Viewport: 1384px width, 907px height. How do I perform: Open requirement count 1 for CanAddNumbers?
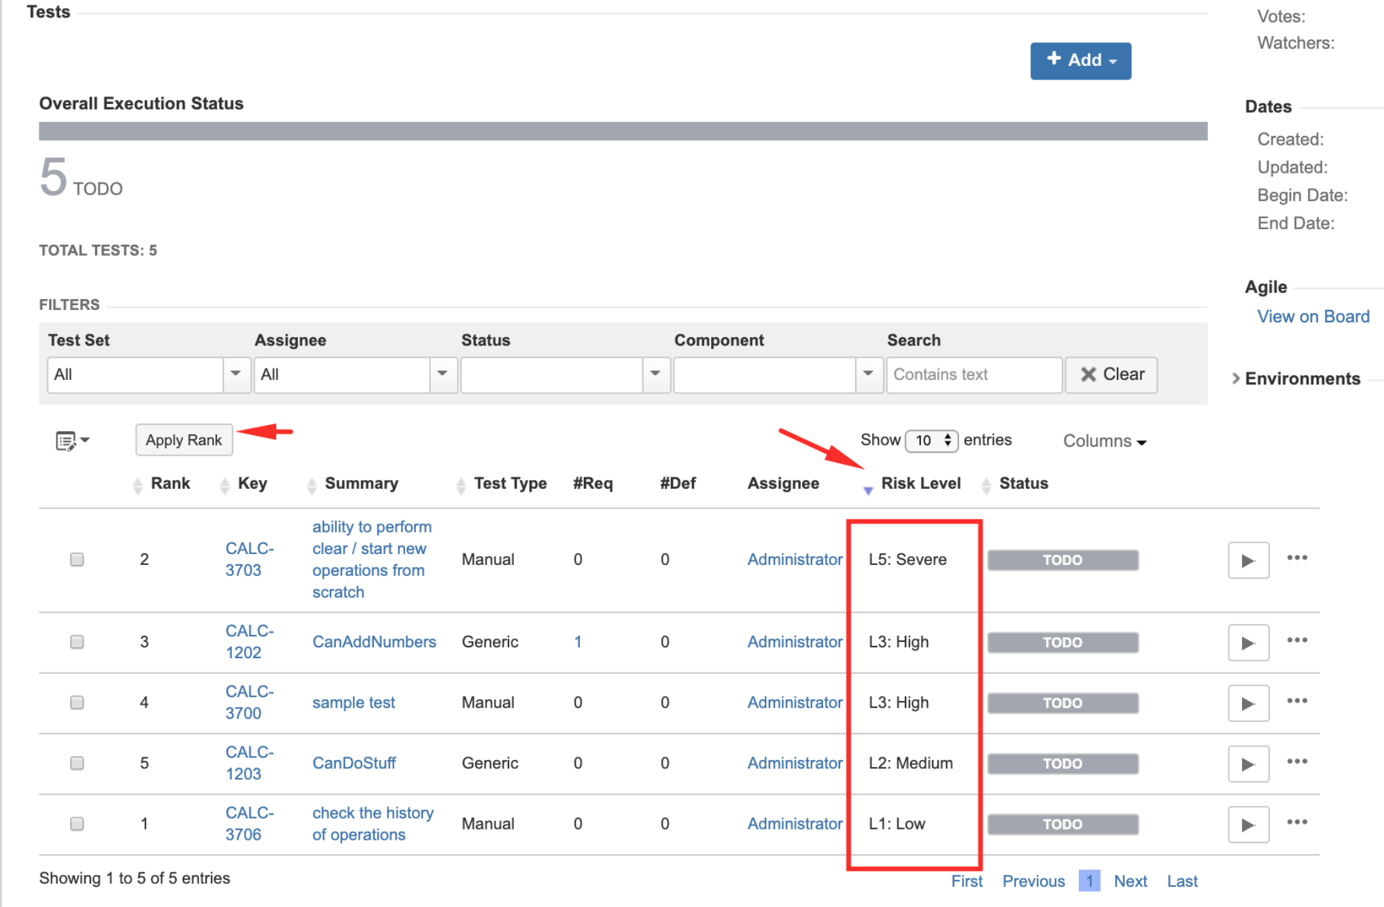point(578,642)
